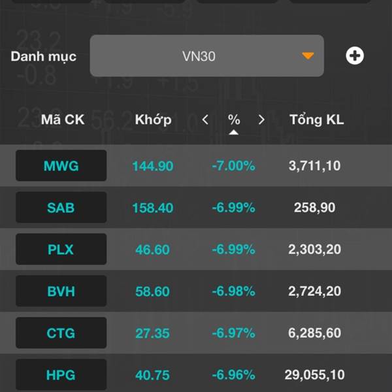Select the SAB stock symbol button
This screenshot has height=392, width=392.
(61, 208)
